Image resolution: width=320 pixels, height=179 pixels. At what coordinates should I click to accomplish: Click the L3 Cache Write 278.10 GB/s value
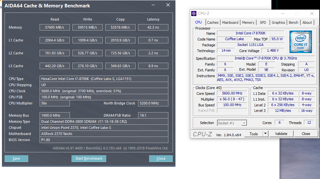click(88, 66)
